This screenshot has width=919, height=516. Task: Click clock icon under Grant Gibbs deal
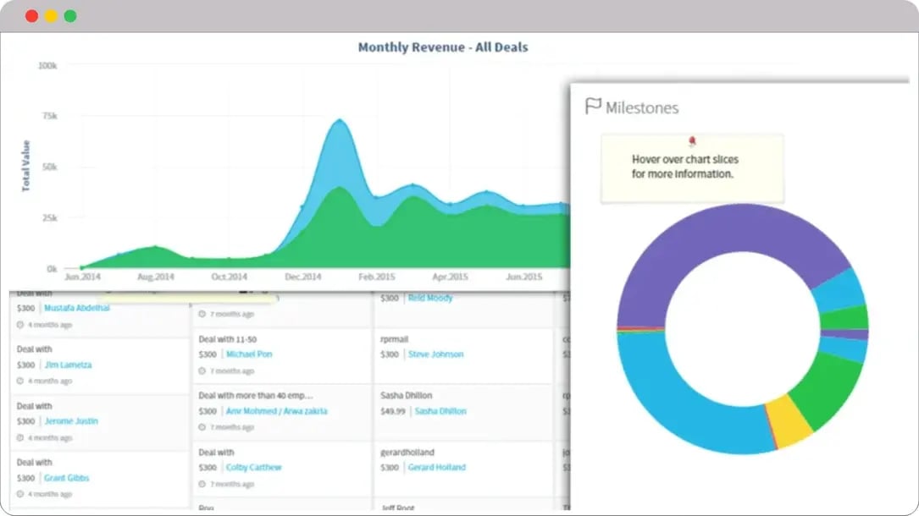pyautogui.click(x=20, y=494)
